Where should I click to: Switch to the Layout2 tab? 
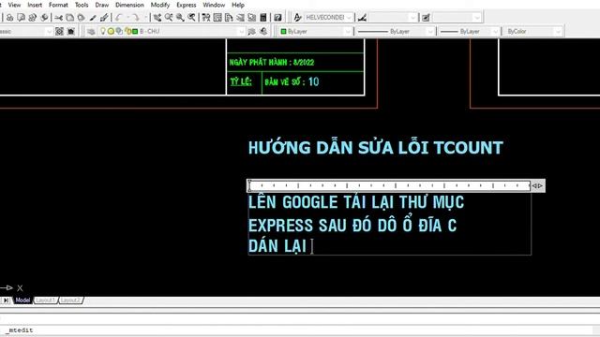pos(70,300)
